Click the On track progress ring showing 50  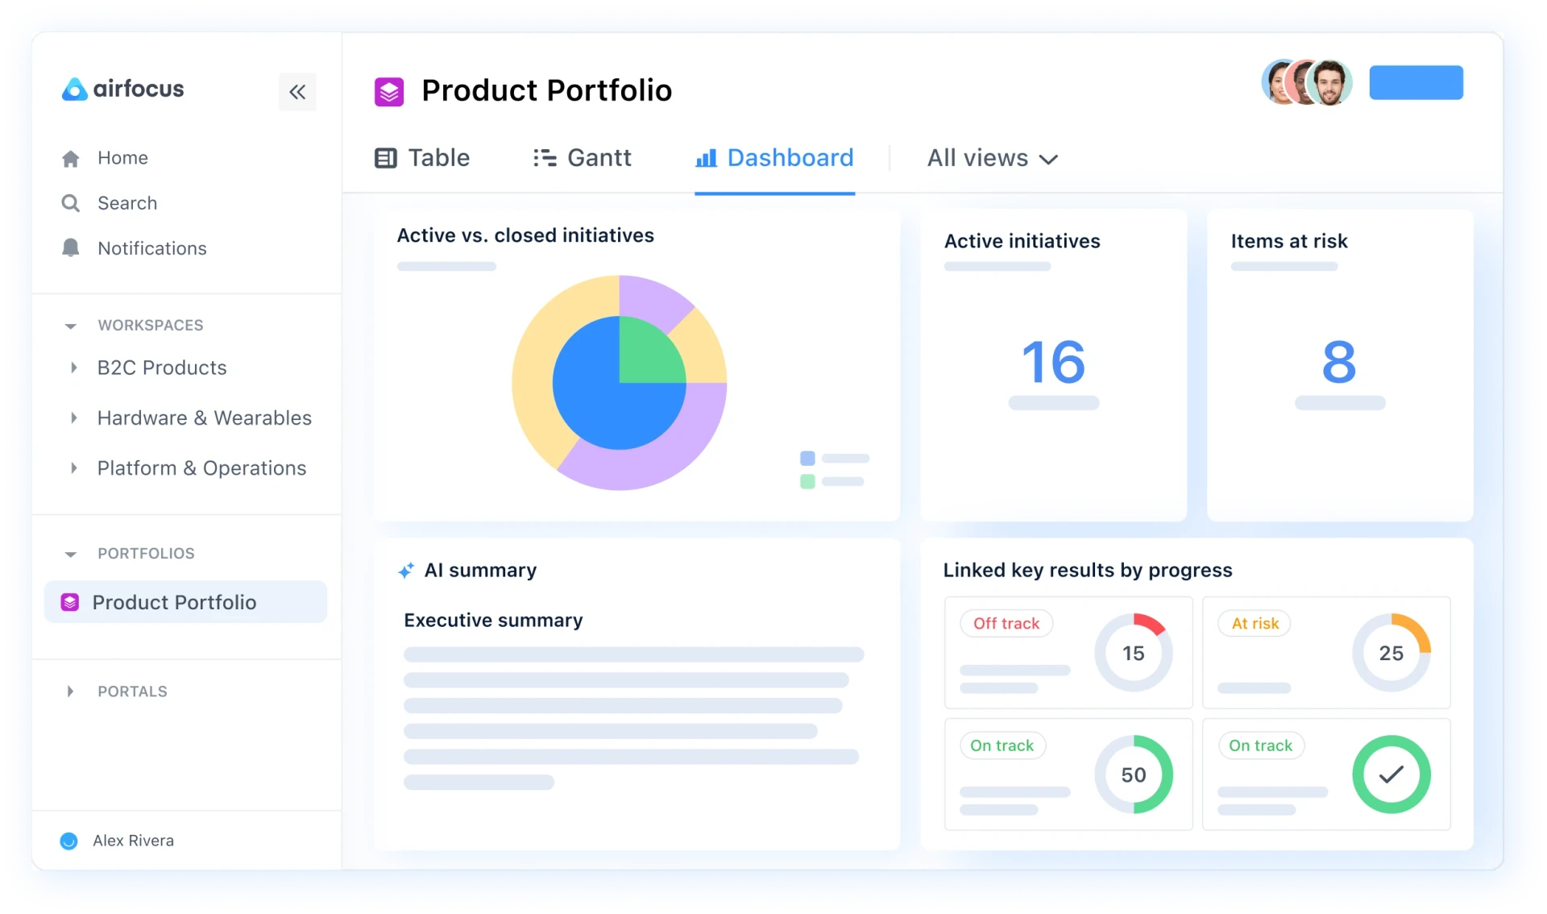click(1134, 775)
